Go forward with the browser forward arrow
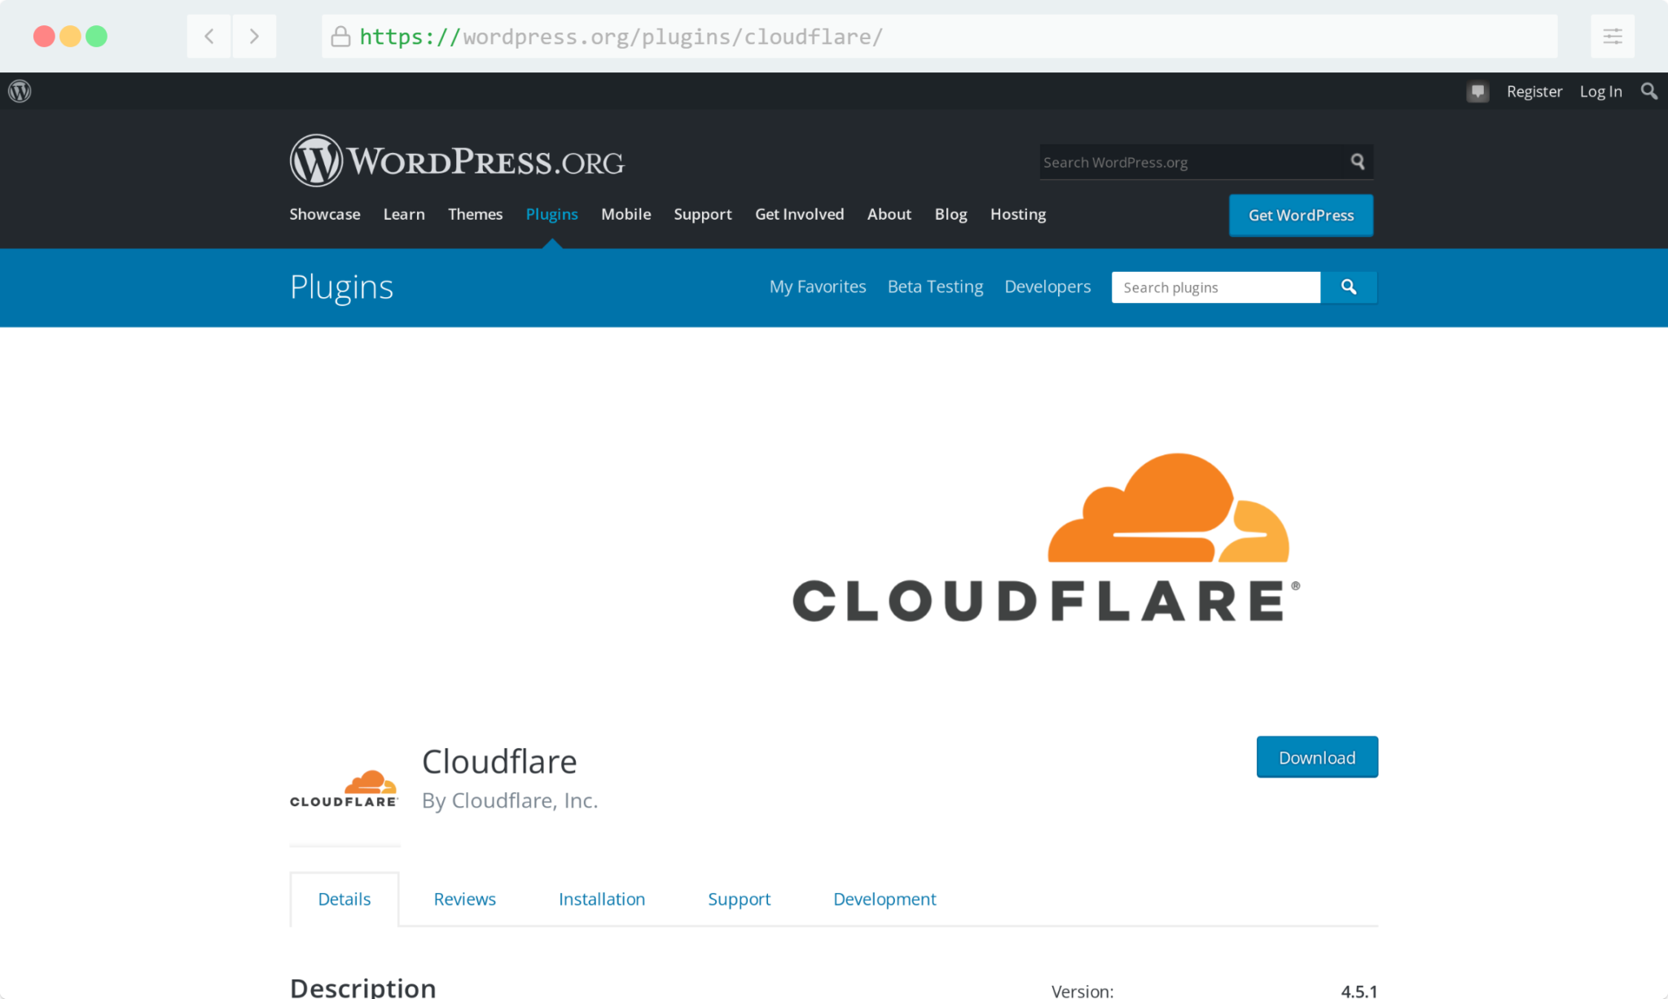1668x999 pixels. point(254,36)
